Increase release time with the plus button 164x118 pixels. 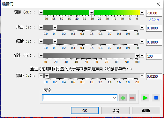pos(142,42)
